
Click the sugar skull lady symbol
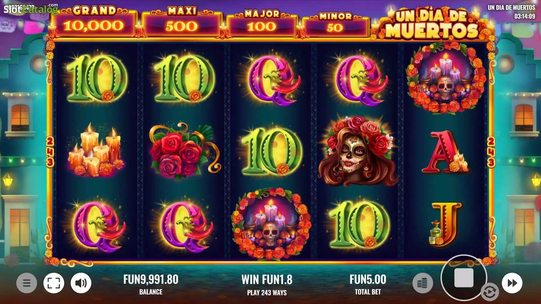pyautogui.click(x=358, y=151)
